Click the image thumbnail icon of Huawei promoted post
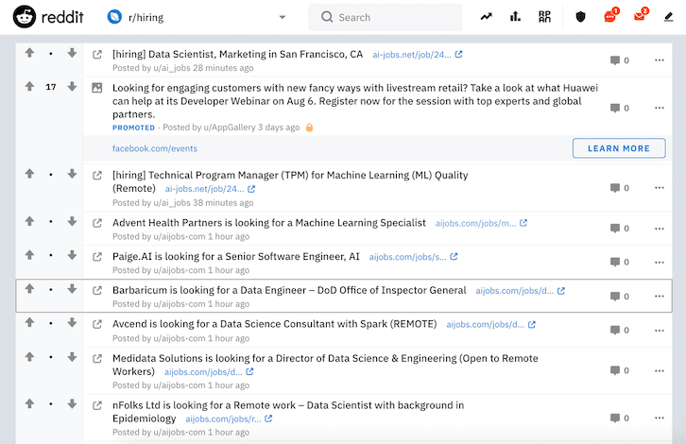 click(x=97, y=88)
